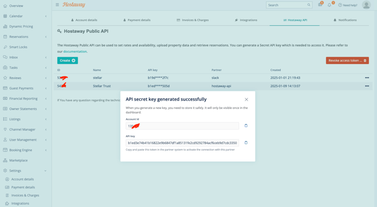Switch to the Account details tab
Screen dimensions: 377x207
pos(84,20)
